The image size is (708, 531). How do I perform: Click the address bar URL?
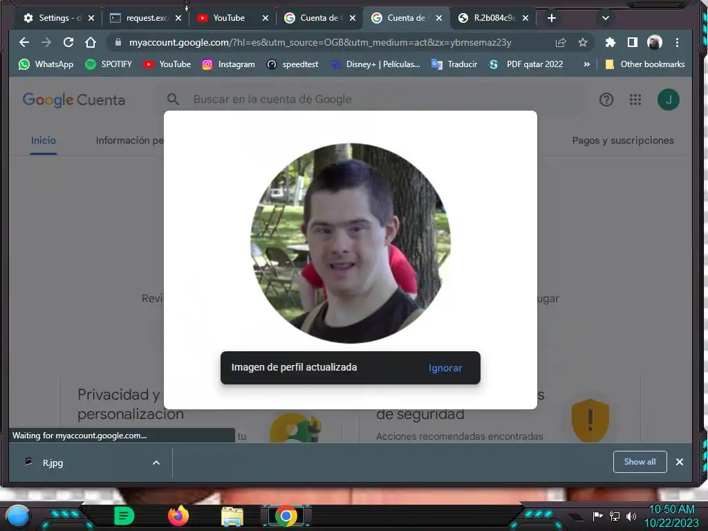point(319,42)
